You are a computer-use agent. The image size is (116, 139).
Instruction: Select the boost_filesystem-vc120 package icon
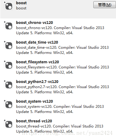[8, 65]
